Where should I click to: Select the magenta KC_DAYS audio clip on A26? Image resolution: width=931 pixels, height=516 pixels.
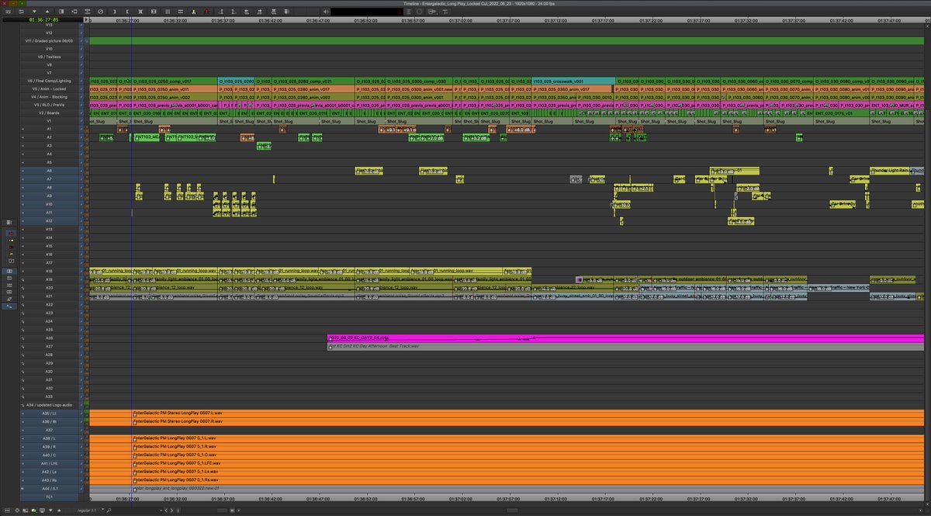pyautogui.click(x=625, y=338)
